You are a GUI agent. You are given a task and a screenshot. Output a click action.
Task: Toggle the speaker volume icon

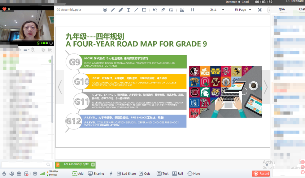coord(12,174)
